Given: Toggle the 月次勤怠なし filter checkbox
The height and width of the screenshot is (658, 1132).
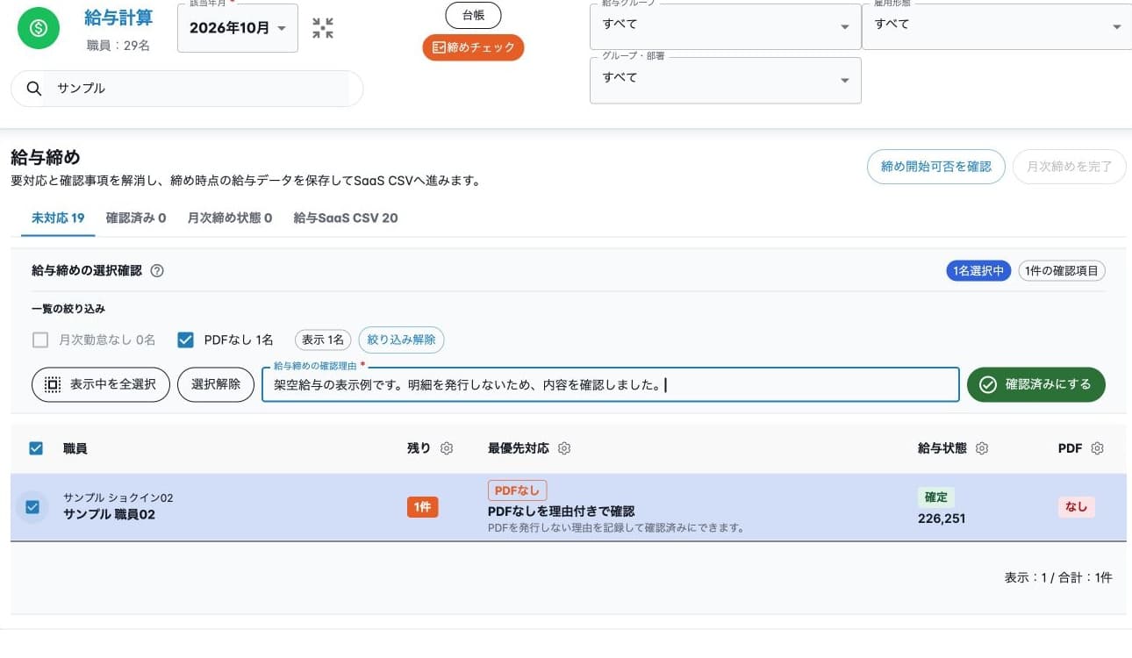Looking at the screenshot, I should [x=39, y=340].
